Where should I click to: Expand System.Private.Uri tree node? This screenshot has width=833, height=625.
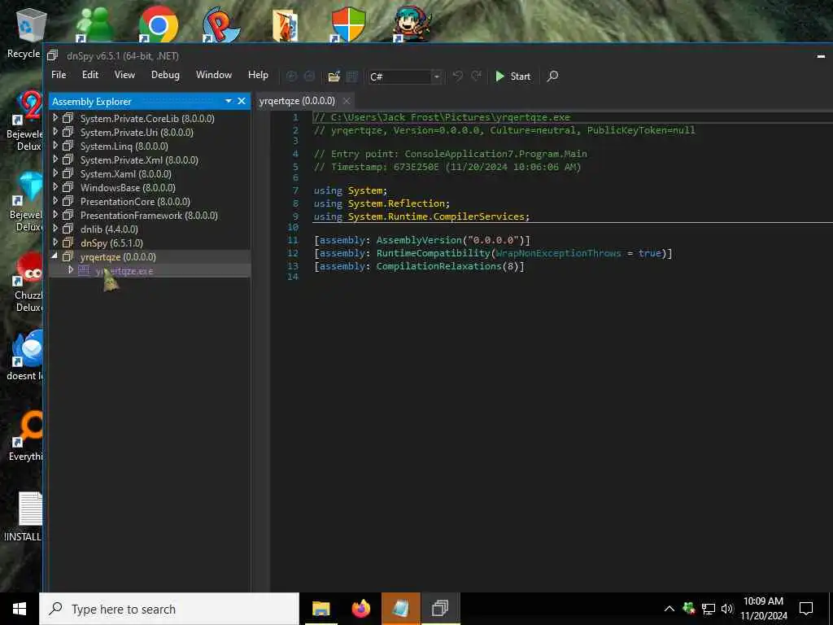tap(55, 132)
